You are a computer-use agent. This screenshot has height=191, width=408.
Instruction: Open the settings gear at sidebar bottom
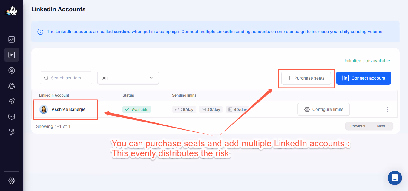click(11, 180)
